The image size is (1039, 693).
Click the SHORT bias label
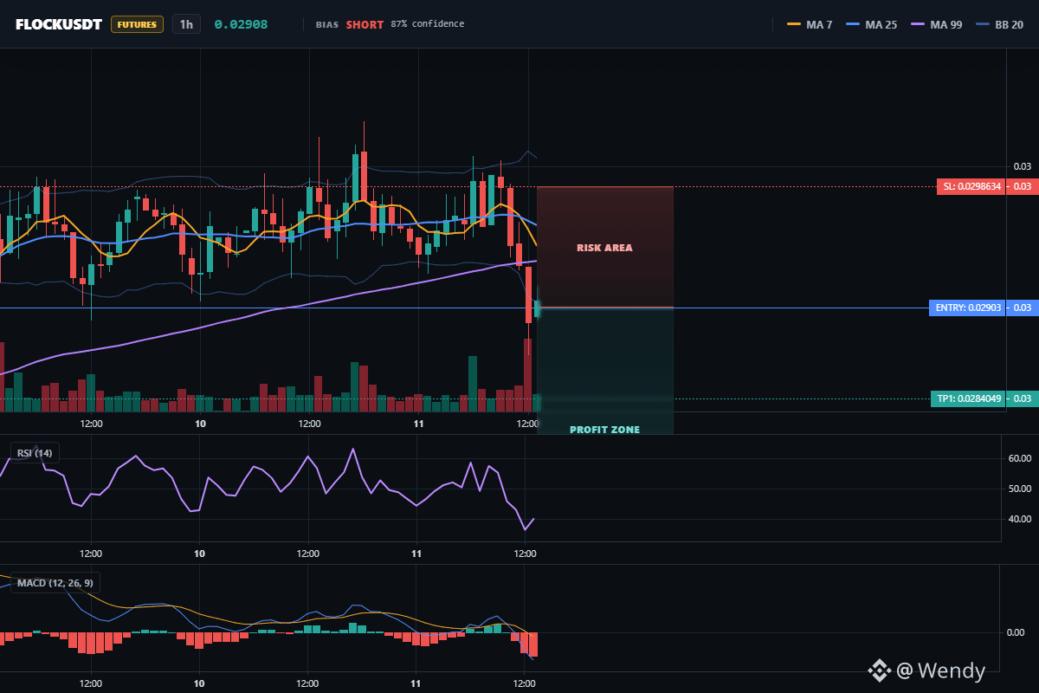coord(365,24)
